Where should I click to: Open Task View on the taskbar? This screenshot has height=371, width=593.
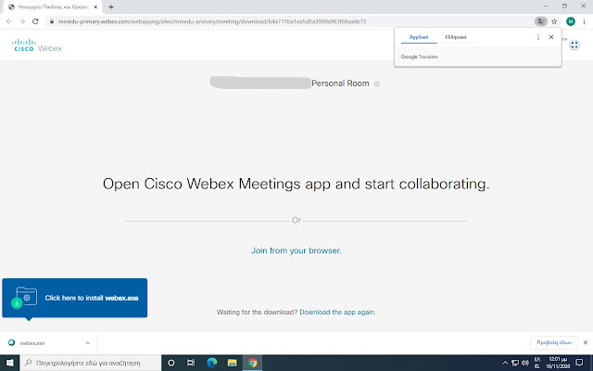point(191,363)
